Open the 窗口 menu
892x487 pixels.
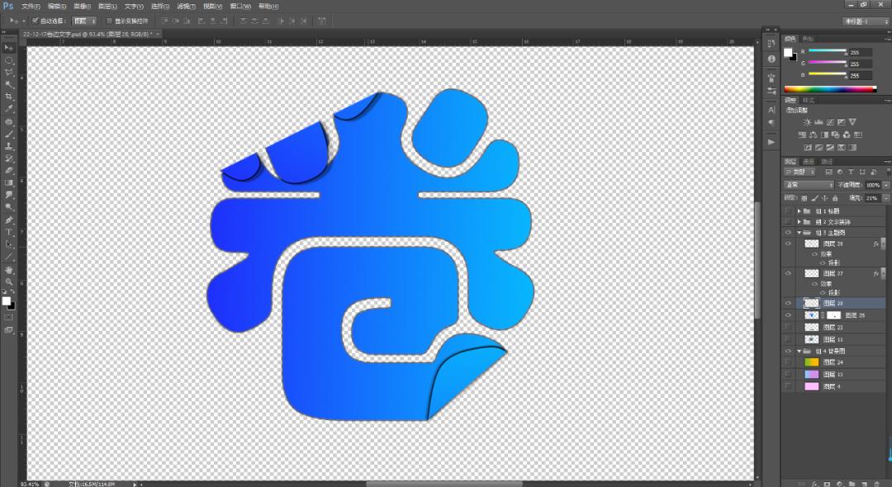240,7
